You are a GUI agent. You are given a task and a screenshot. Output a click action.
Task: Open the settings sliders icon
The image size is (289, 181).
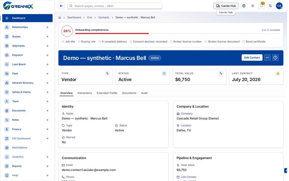point(270,6)
